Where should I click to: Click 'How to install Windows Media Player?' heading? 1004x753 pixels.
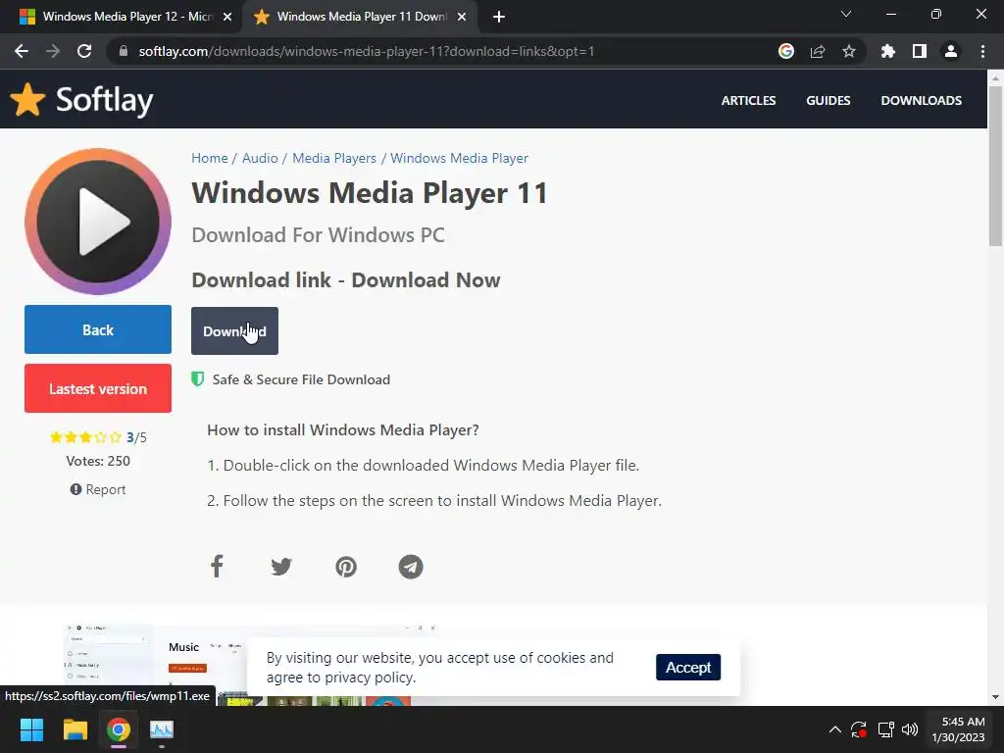(x=342, y=429)
